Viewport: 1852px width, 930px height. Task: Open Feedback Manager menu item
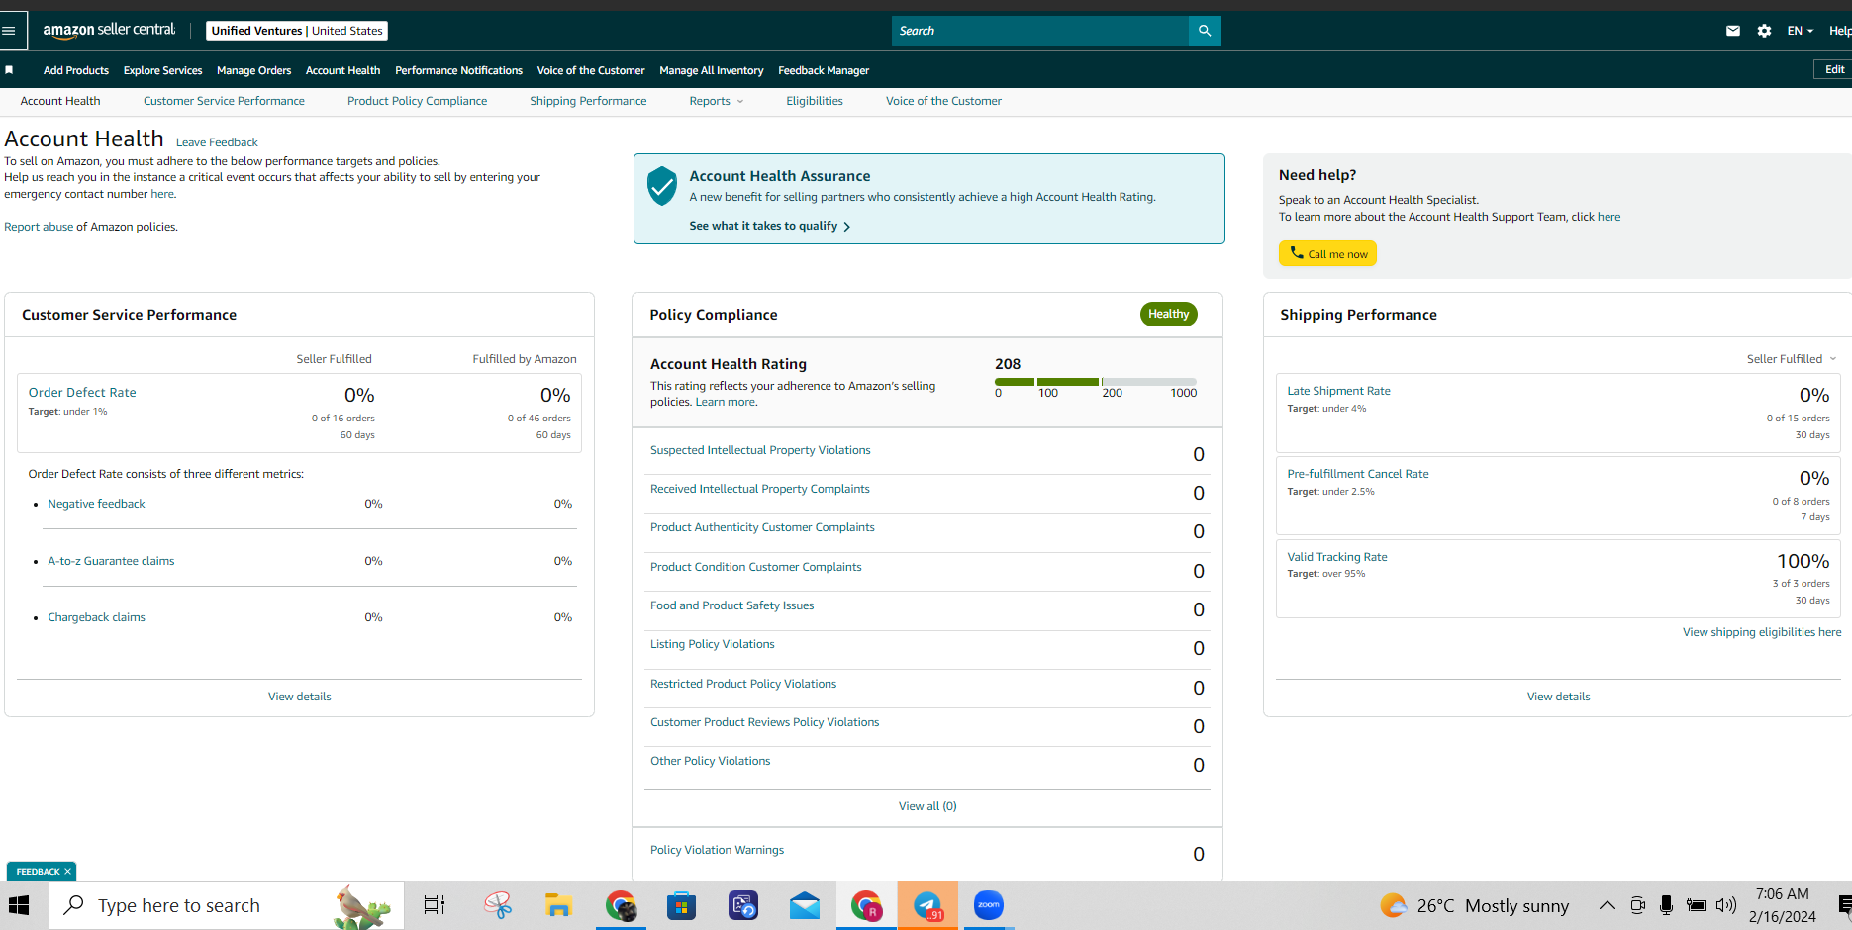pos(824,70)
